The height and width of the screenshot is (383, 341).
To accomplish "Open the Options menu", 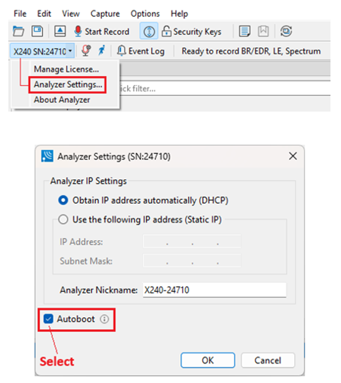I will point(145,14).
